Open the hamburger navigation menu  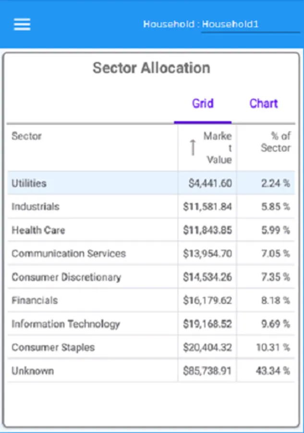coord(22,24)
